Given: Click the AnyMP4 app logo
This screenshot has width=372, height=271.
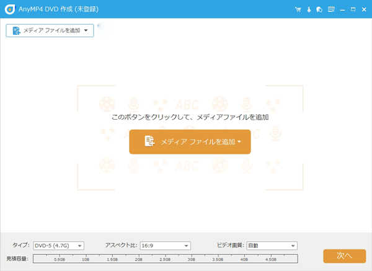Looking at the screenshot, I should 10,9.
